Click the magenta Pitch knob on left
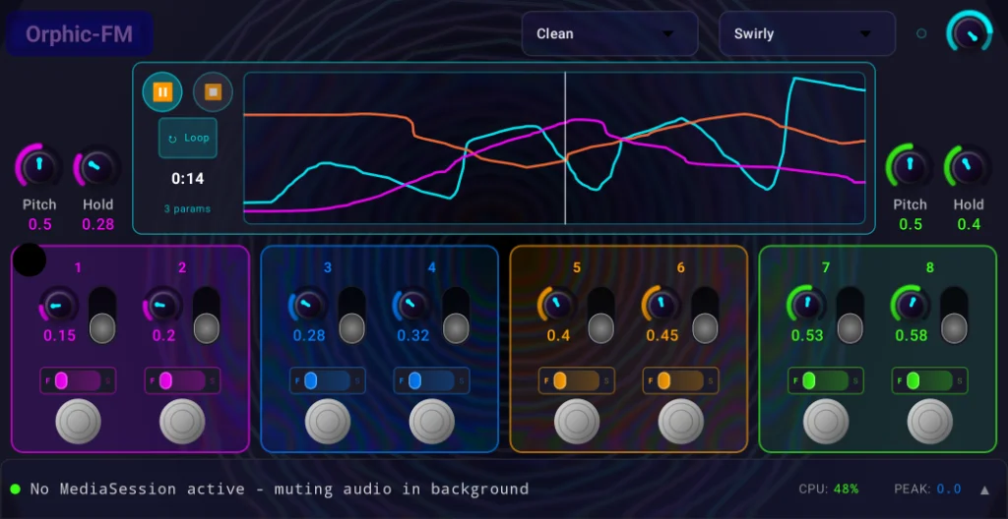Viewport: 1008px width, 519px height. pyautogui.click(x=39, y=167)
